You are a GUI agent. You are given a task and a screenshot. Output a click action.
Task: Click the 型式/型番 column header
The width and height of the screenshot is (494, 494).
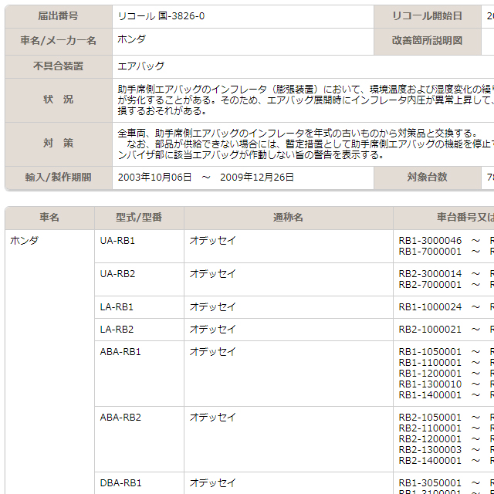pyautogui.click(x=139, y=218)
